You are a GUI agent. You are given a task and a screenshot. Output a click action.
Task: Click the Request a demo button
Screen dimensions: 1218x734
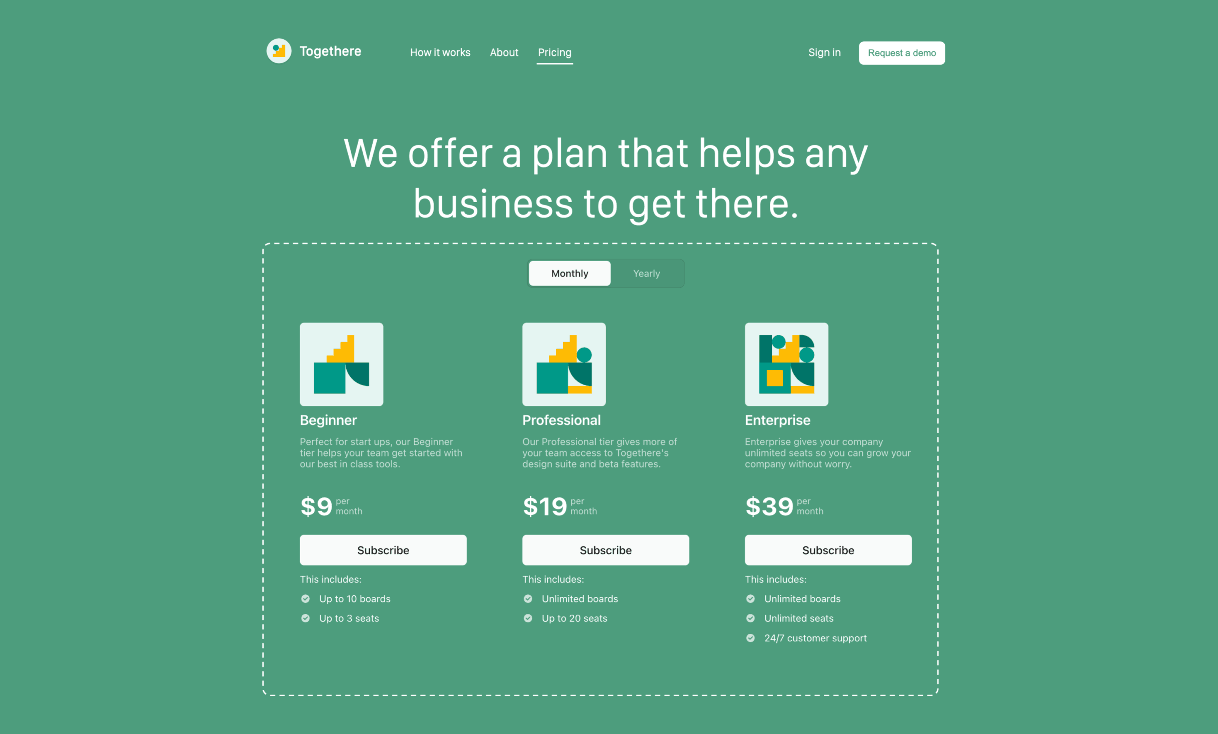pos(901,53)
